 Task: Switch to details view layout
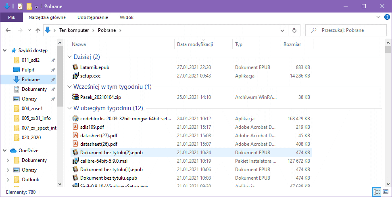click(x=377, y=192)
